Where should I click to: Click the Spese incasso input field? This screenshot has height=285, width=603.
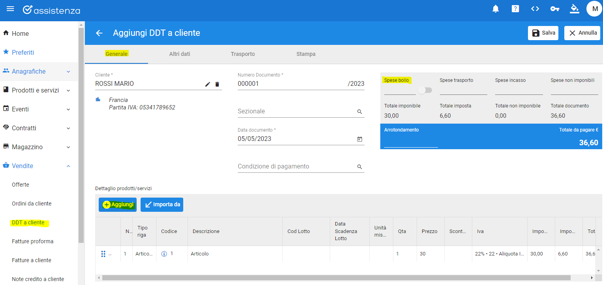tap(519, 90)
